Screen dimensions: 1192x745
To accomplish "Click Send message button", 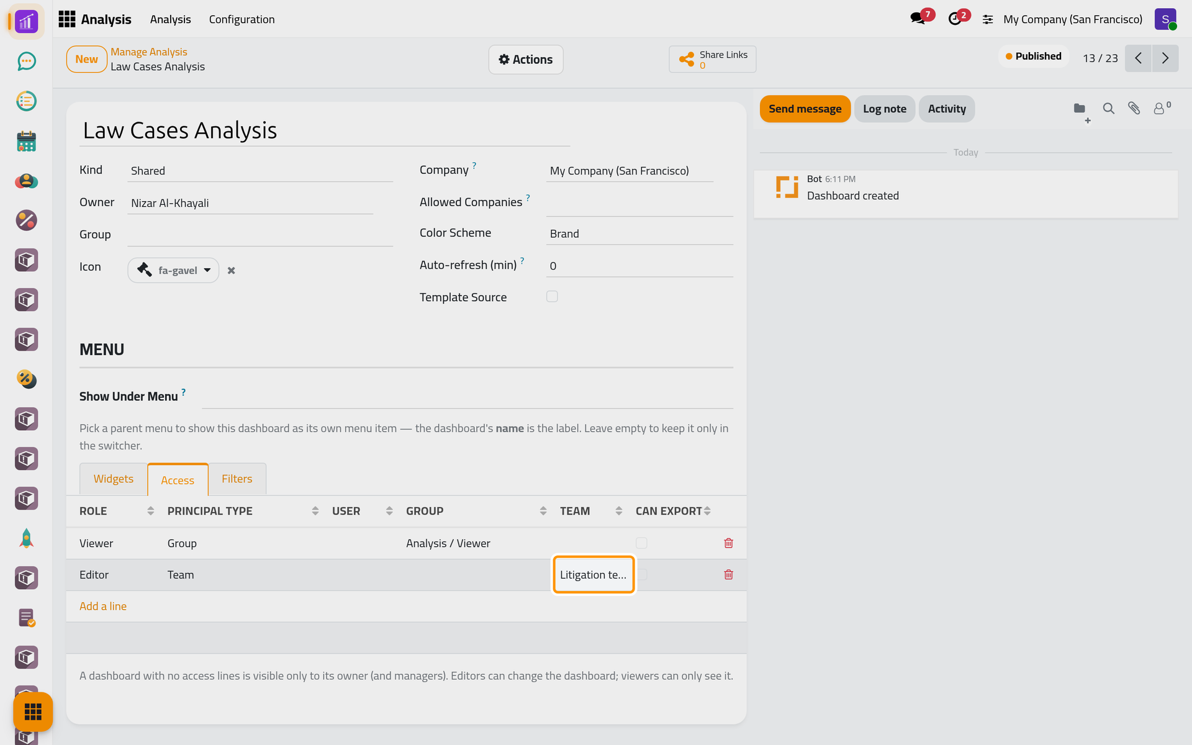I will point(805,109).
